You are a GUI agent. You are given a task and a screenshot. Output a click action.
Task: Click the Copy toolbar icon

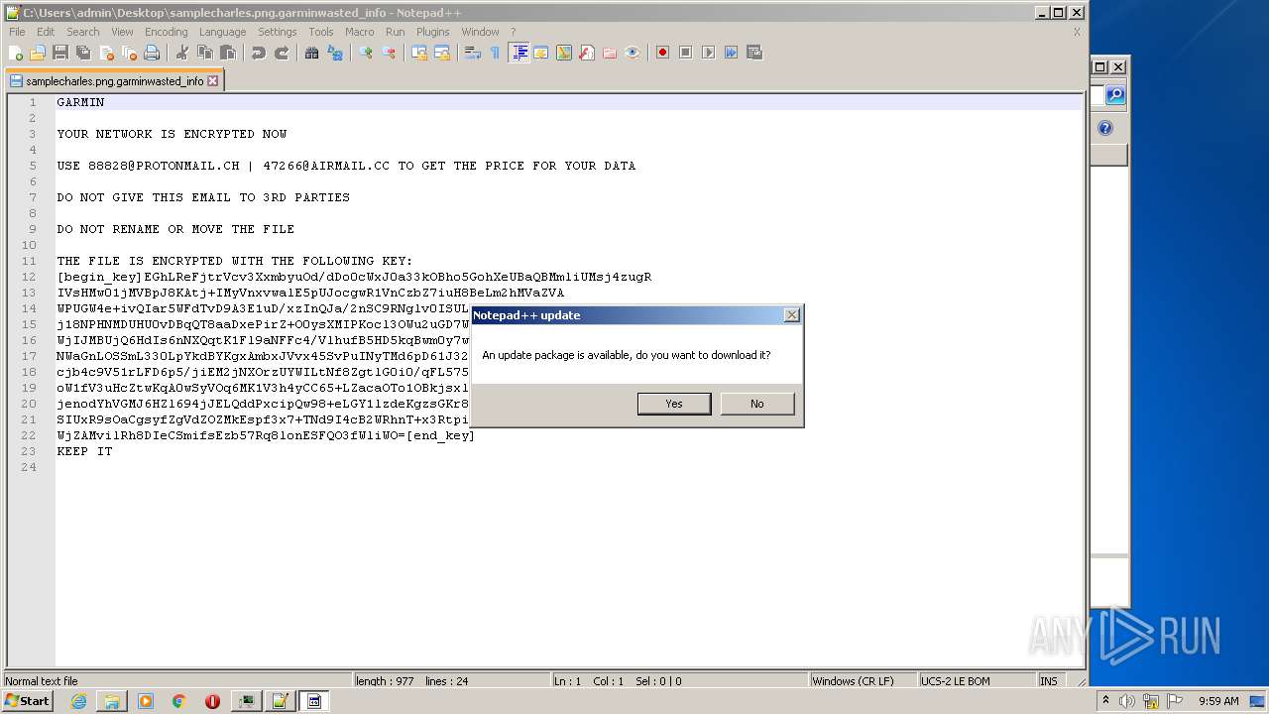click(204, 53)
